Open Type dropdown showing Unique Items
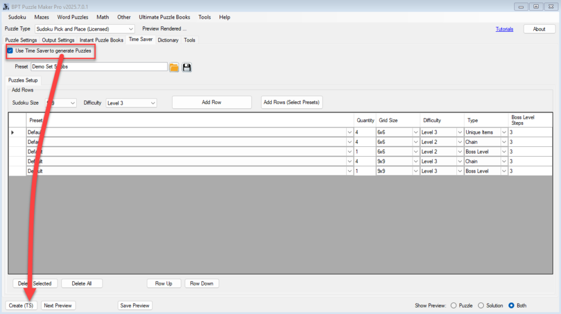 point(486,132)
